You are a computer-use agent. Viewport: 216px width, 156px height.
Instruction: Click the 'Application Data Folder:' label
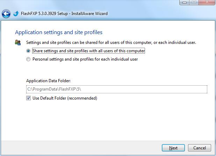[x=48, y=81]
